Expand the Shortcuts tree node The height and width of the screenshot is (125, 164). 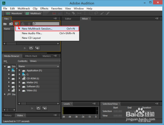coord(5,94)
